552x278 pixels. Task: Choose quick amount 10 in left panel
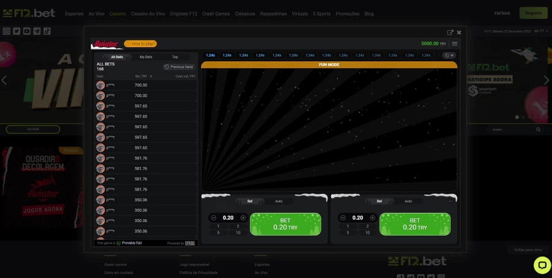click(x=238, y=233)
